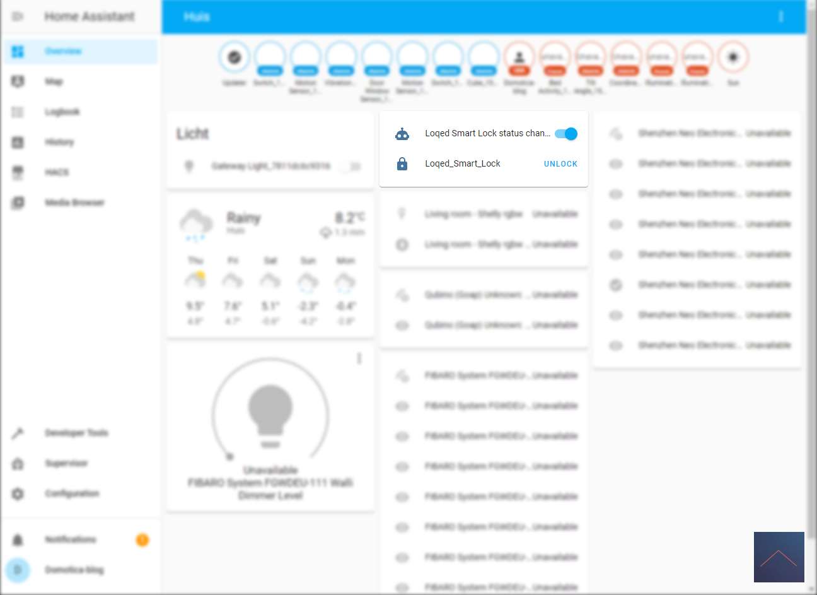817x595 pixels.
Task: Click the Loqed_Smart_Lock lock icon
Action: [402, 164]
